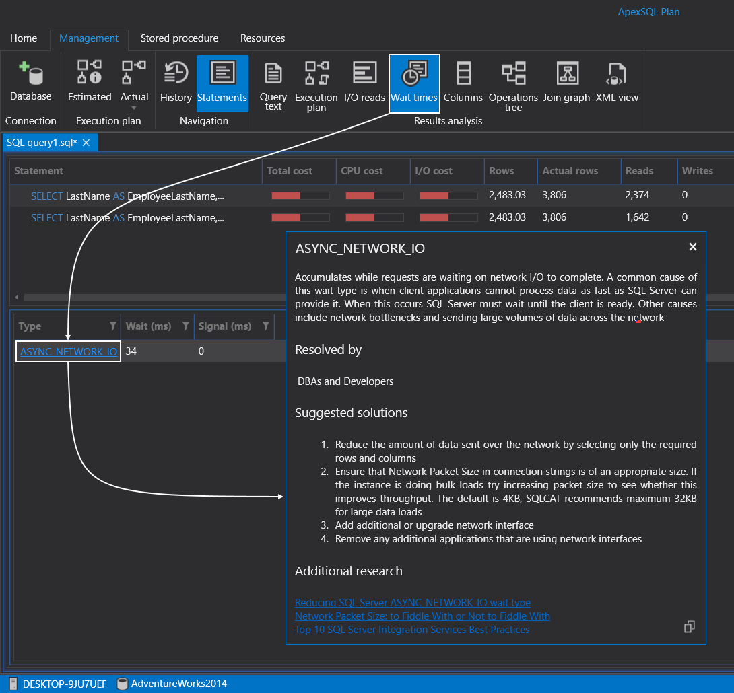Sort by the Statement column header
Screen dimensions: 734x693
click(136, 171)
